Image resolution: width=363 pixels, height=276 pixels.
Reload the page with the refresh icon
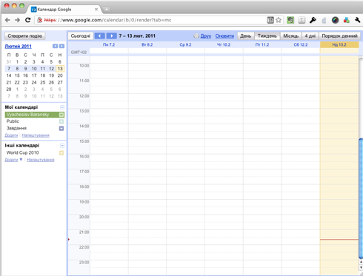[27, 20]
